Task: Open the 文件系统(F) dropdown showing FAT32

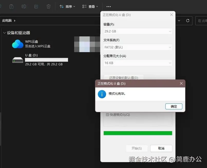Action: click(138, 47)
